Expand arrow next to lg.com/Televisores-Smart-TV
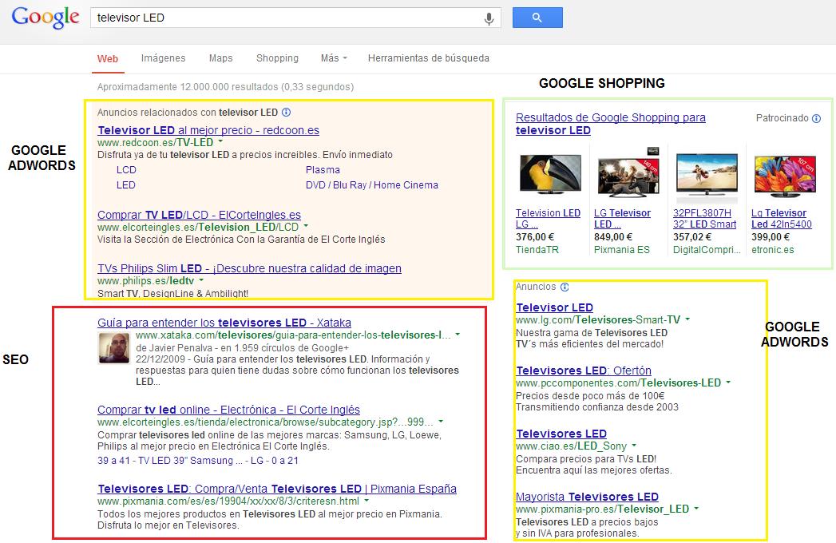This screenshot has width=836, height=543. coord(687,319)
